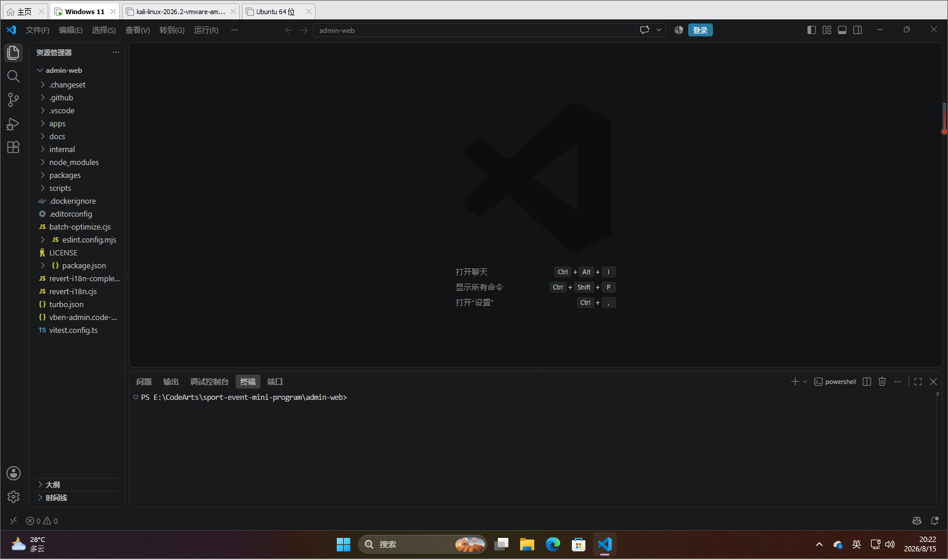
Task: Go forward with the navigation arrow
Action: coord(304,30)
